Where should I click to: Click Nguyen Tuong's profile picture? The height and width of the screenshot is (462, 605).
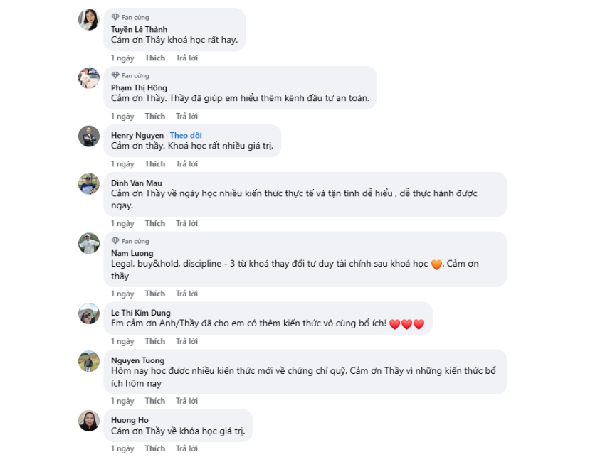88,361
